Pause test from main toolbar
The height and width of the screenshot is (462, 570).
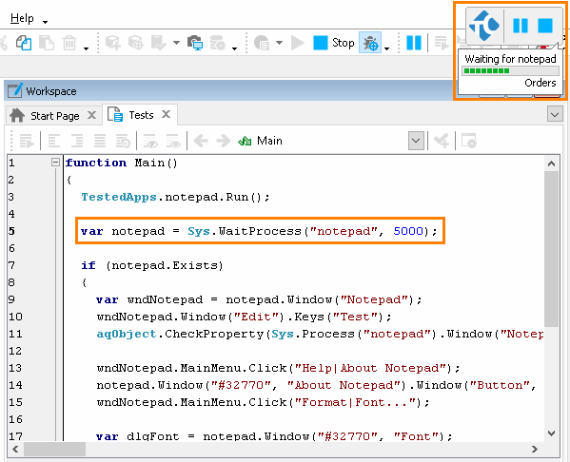click(414, 43)
